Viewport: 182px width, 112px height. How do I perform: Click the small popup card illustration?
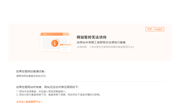(x=65, y=48)
